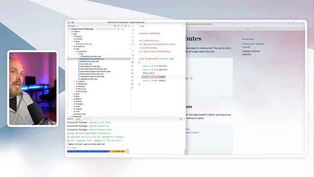The image size is (314, 177).
Task: Hide the Terminal panel
Action: tap(184, 119)
